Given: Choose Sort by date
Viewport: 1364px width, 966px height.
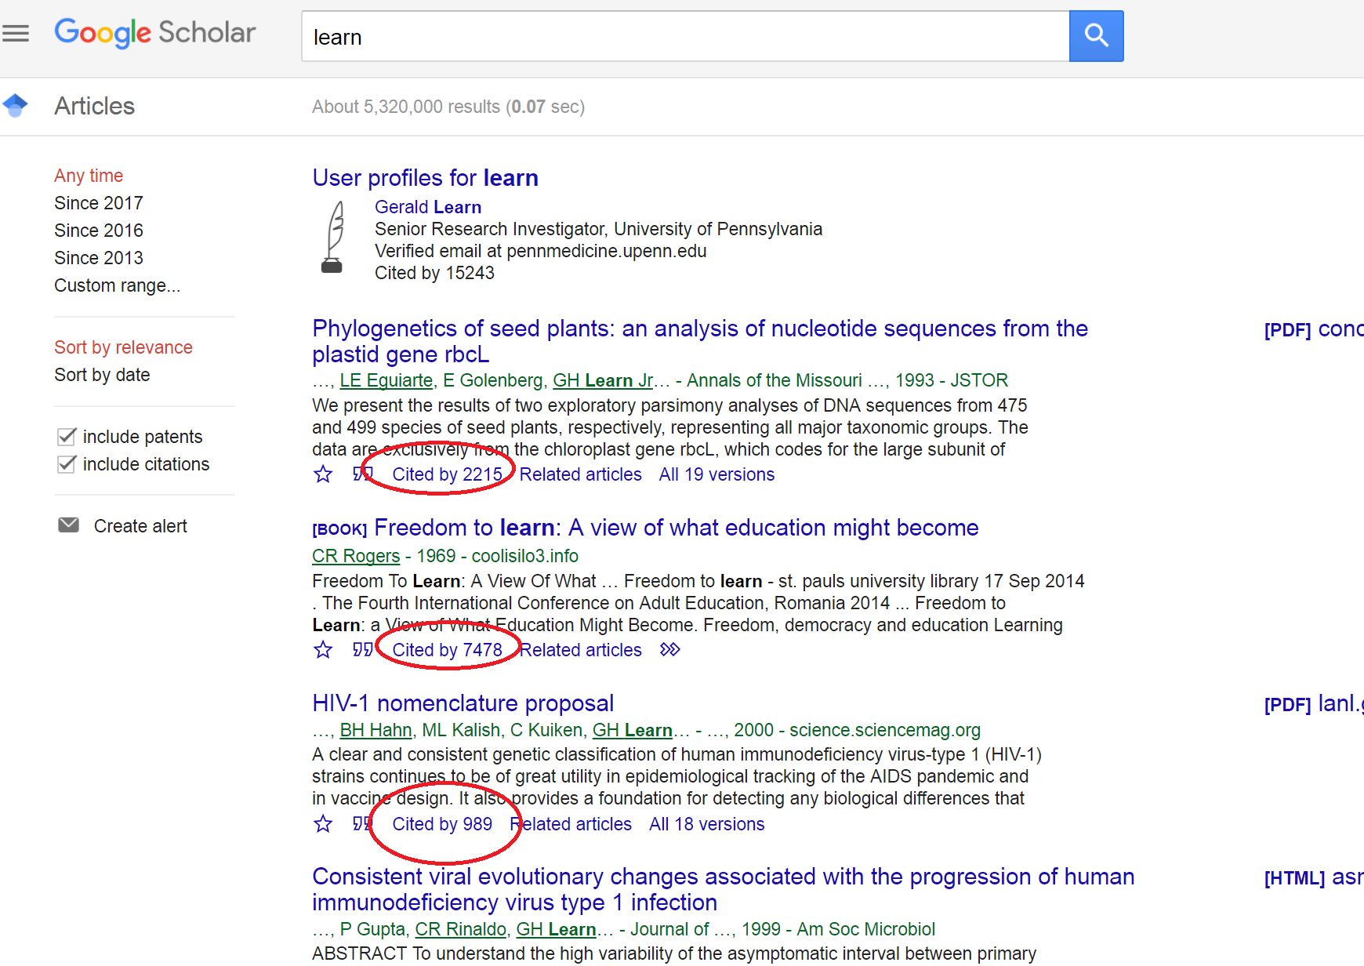Looking at the screenshot, I should click(102, 375).
